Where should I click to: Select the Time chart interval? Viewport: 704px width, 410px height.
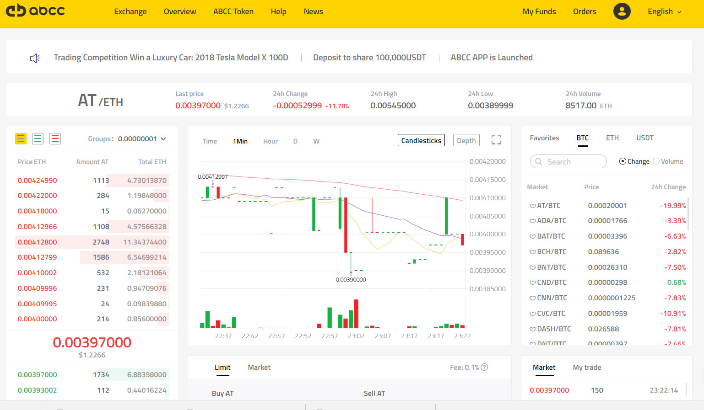coord(210,141)
